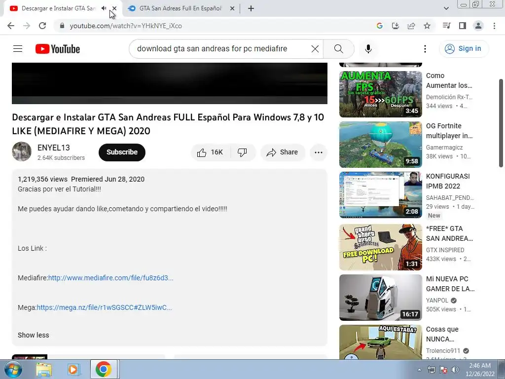
Task: Bookmark this page with star icon
Action: tap(427, 26)
